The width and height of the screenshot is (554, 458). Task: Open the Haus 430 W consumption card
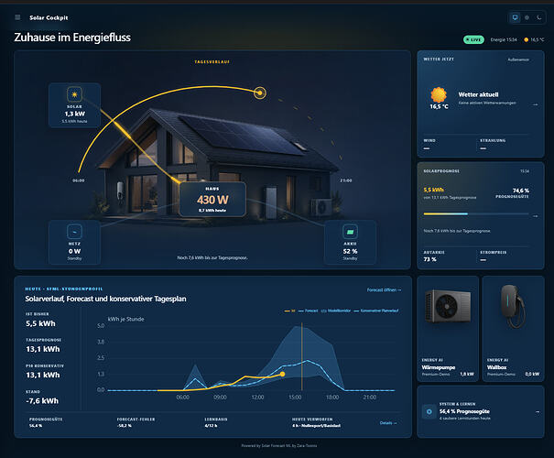212,200
